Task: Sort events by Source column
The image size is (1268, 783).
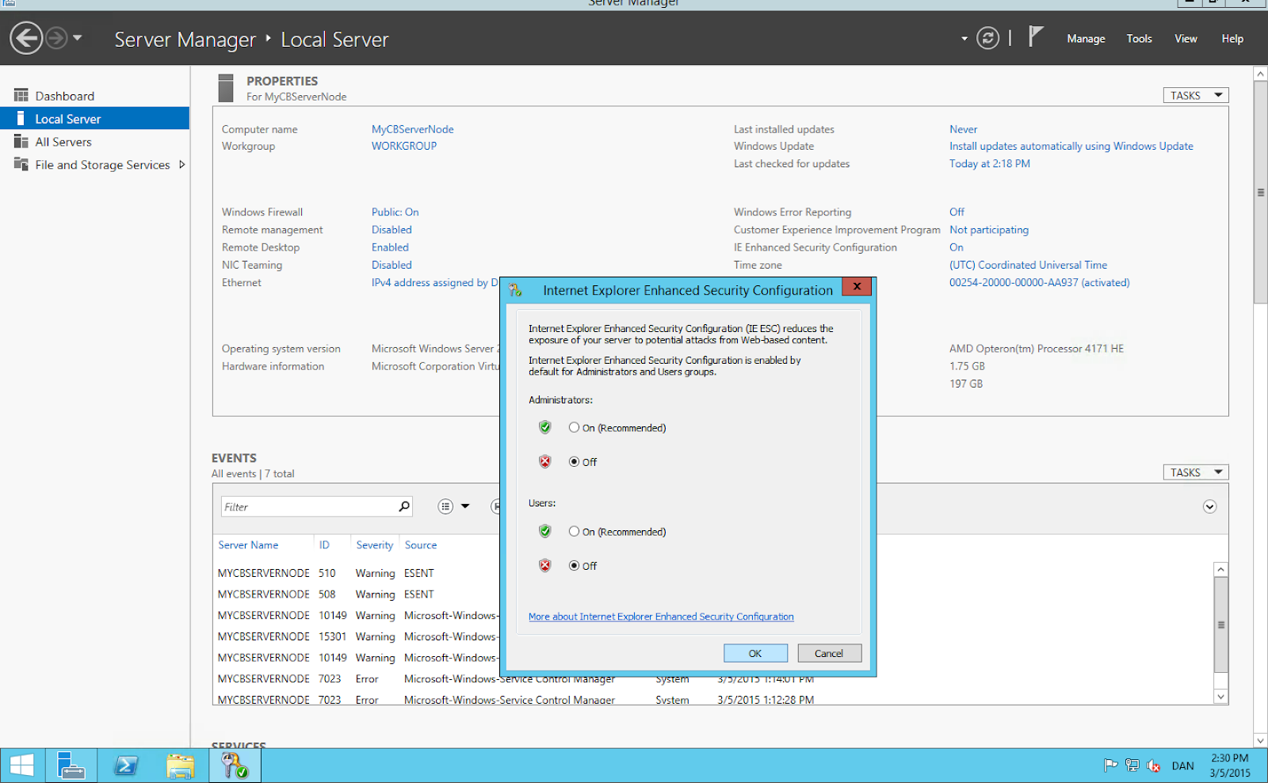Action: click(420, 545)
